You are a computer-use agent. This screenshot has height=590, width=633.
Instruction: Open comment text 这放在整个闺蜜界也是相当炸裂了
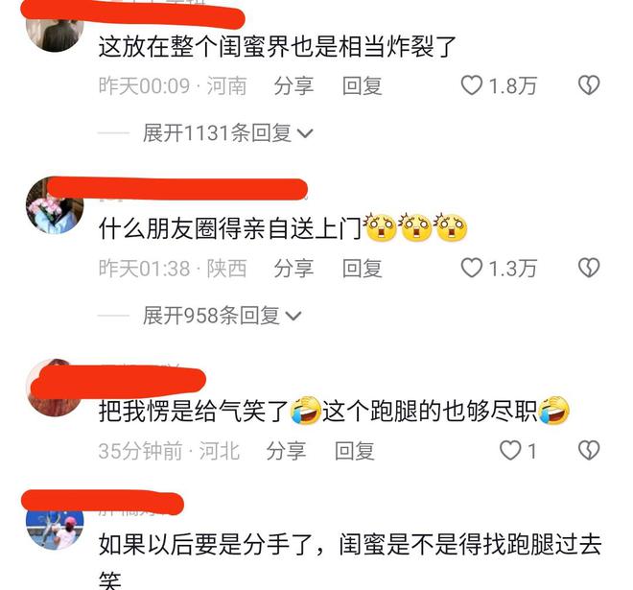pos(277,46)
